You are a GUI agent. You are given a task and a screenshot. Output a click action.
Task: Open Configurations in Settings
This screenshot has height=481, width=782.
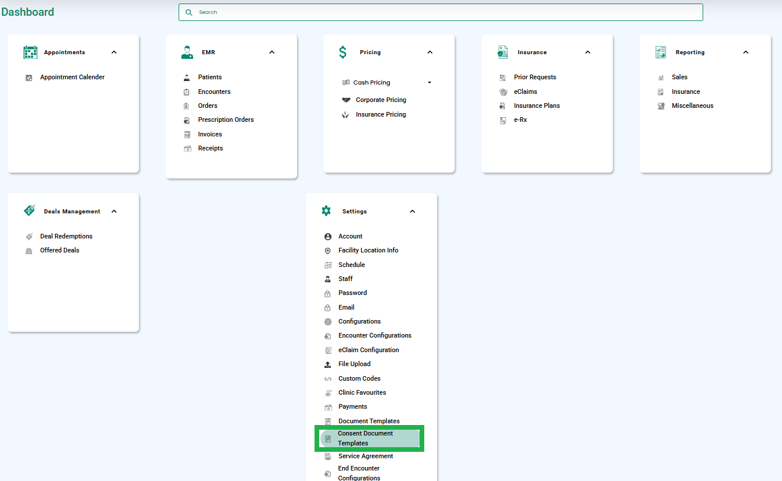[x=359, y=322]
